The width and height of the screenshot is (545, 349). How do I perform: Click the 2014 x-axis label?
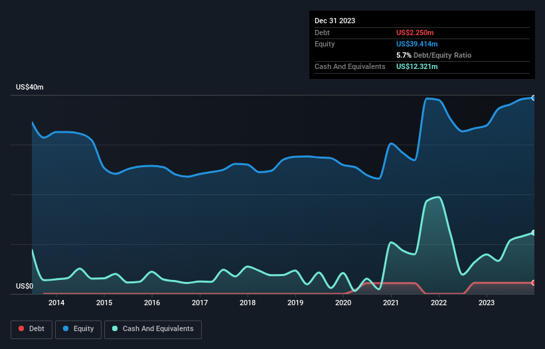[x=56, y=303]
